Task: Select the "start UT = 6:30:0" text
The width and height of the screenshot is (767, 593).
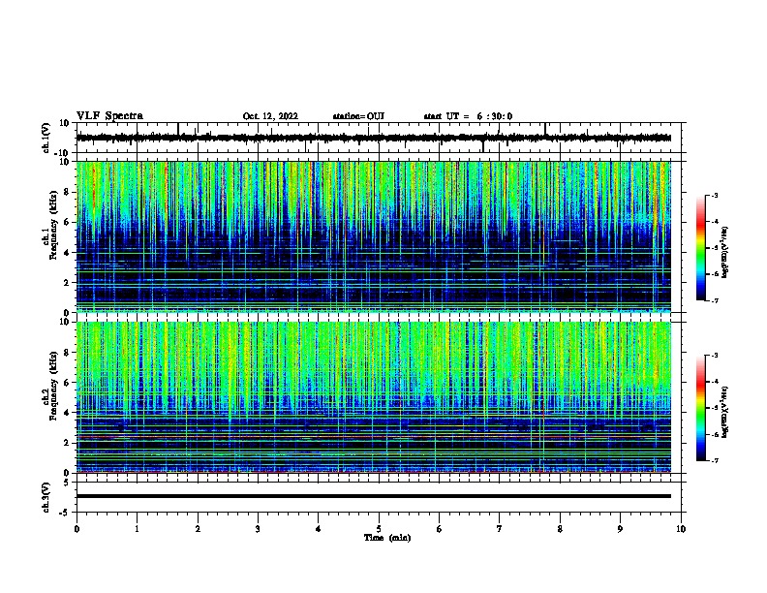Action: tap(468, 116)
